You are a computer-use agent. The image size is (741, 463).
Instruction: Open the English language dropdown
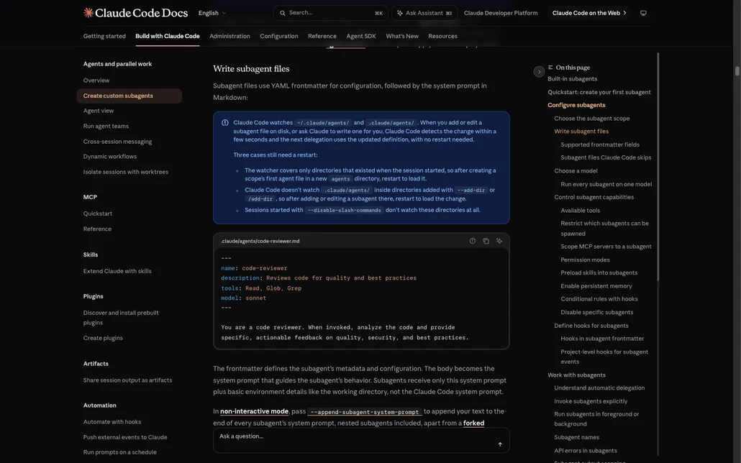tap(212, 13)
